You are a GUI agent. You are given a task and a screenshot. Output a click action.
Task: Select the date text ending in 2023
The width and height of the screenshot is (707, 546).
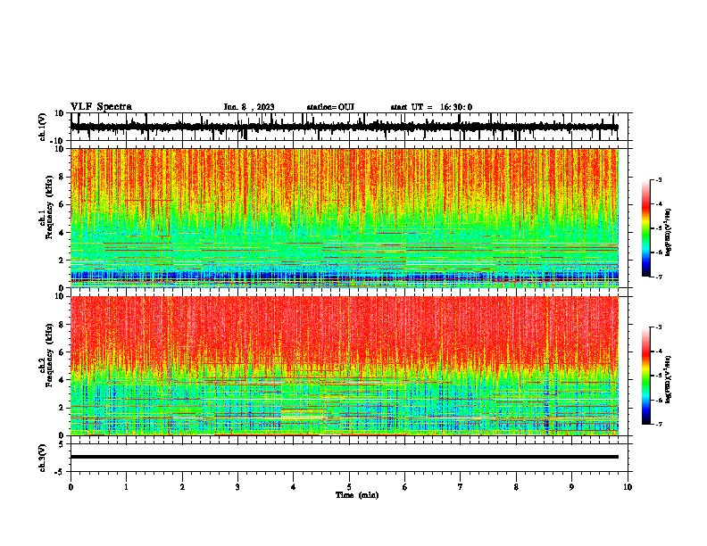249,107
